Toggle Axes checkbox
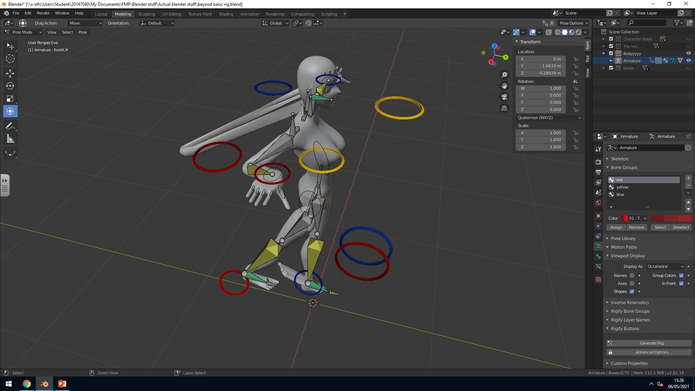Viewport: 695px width, 391px height. click(x=632, y=283)
